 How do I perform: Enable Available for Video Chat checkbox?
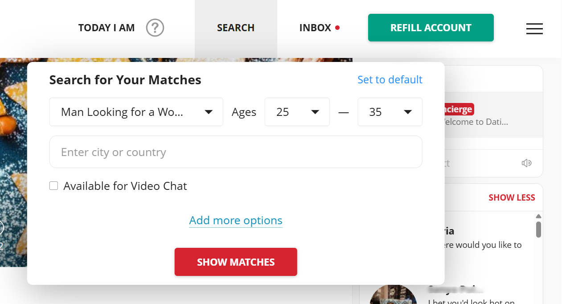[54, 186]
